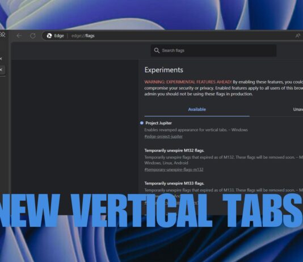Open Read aloud icon in address bar

298,36
